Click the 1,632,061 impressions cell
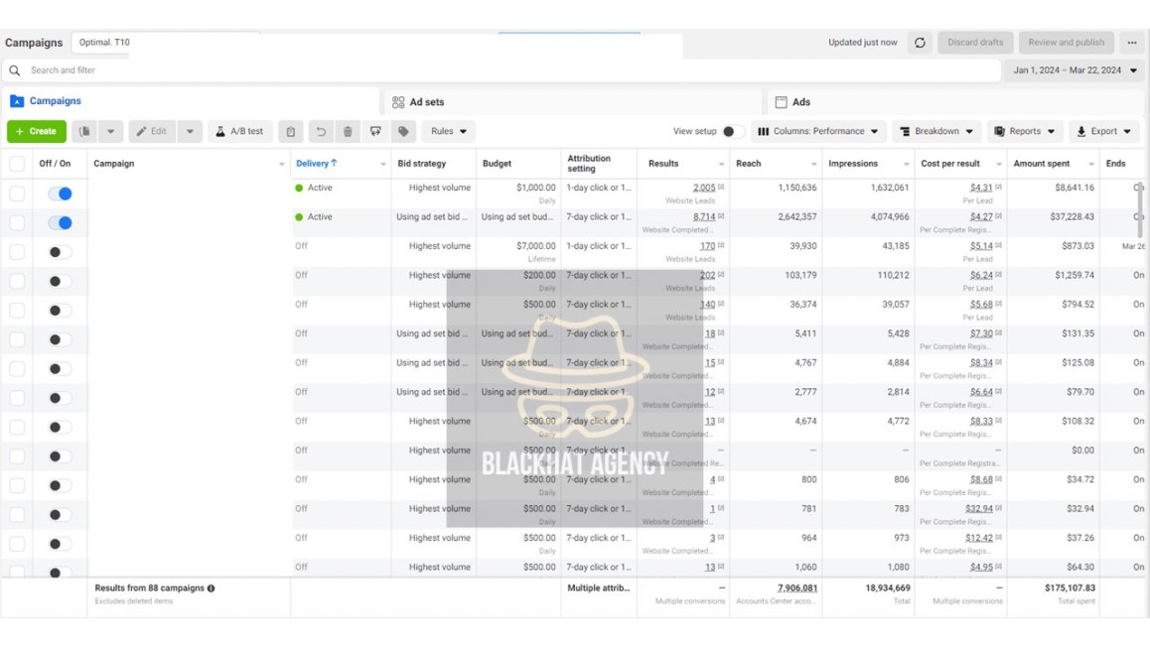Screen dimensions: 1150x647 point(890,188)
